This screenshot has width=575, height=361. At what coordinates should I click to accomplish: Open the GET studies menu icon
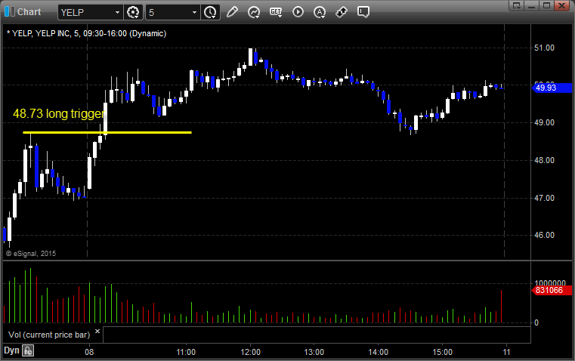pyautogui.click(x=276, y=12)
